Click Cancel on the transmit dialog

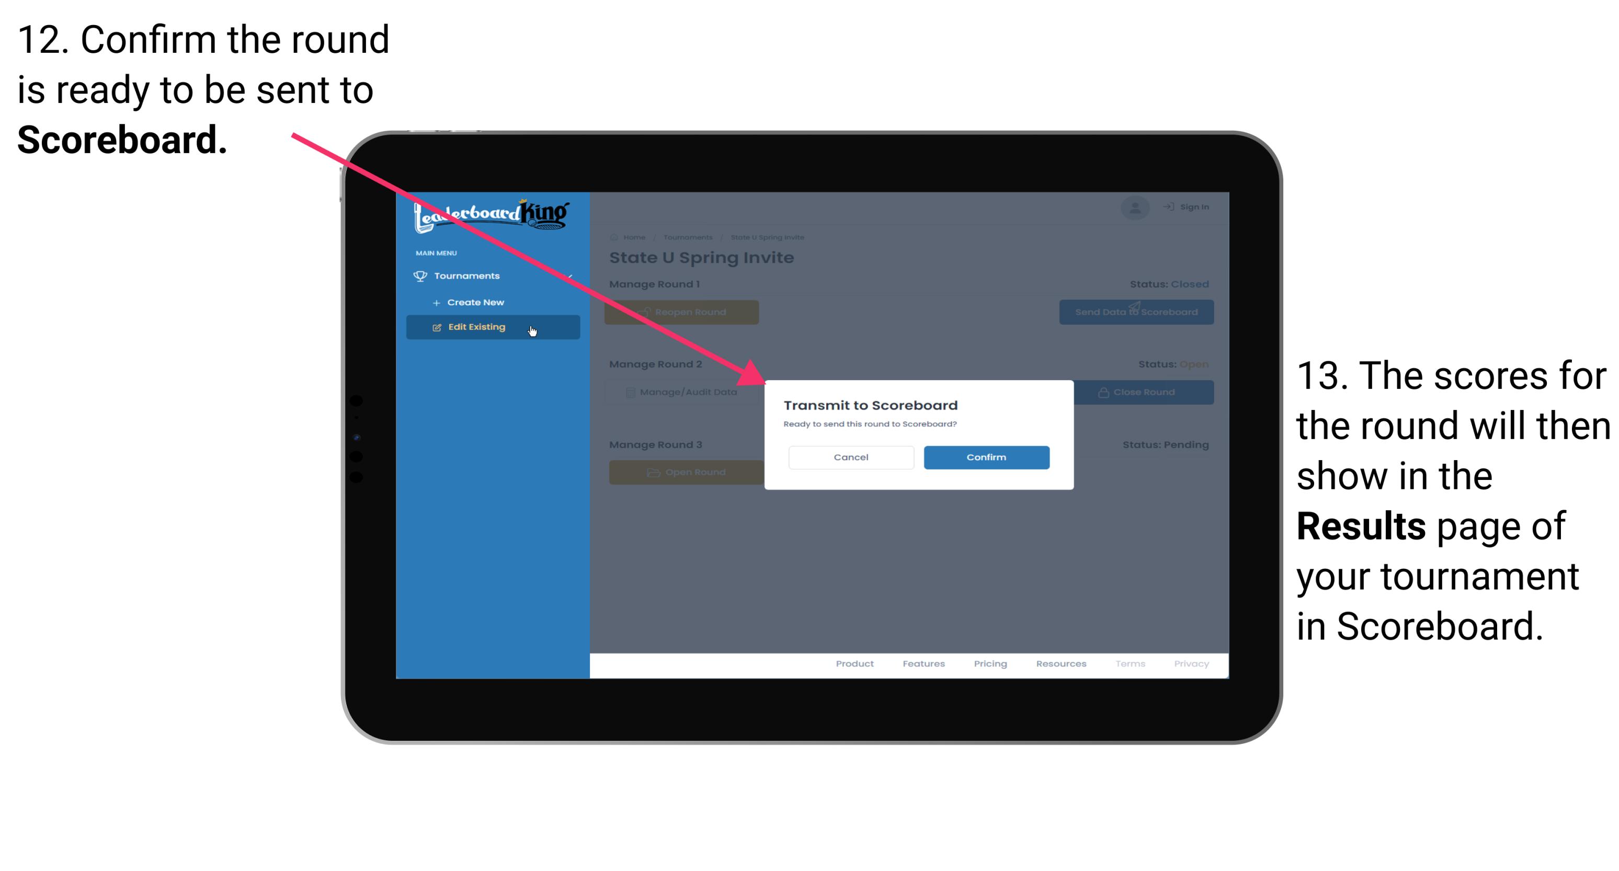tap(851, 456)
